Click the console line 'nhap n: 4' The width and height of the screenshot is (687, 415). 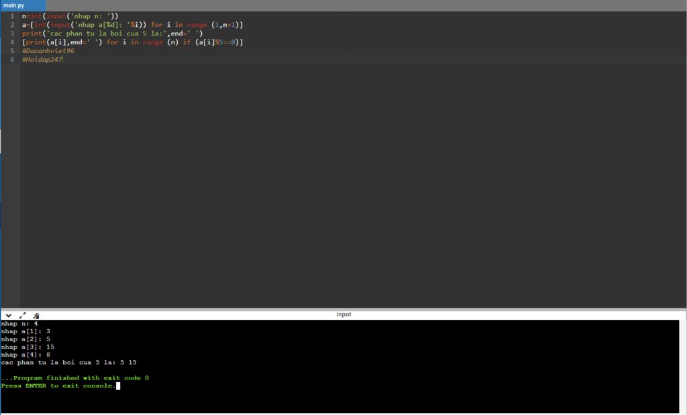pyautogui.click(x=19, y=324)
